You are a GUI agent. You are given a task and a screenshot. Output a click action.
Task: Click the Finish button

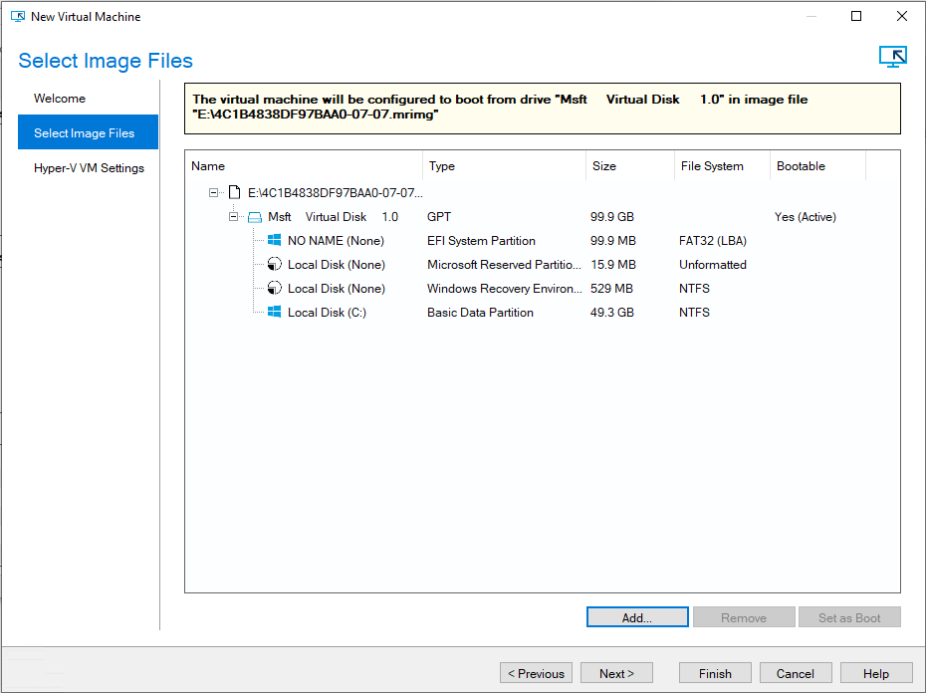click(715, 673)
